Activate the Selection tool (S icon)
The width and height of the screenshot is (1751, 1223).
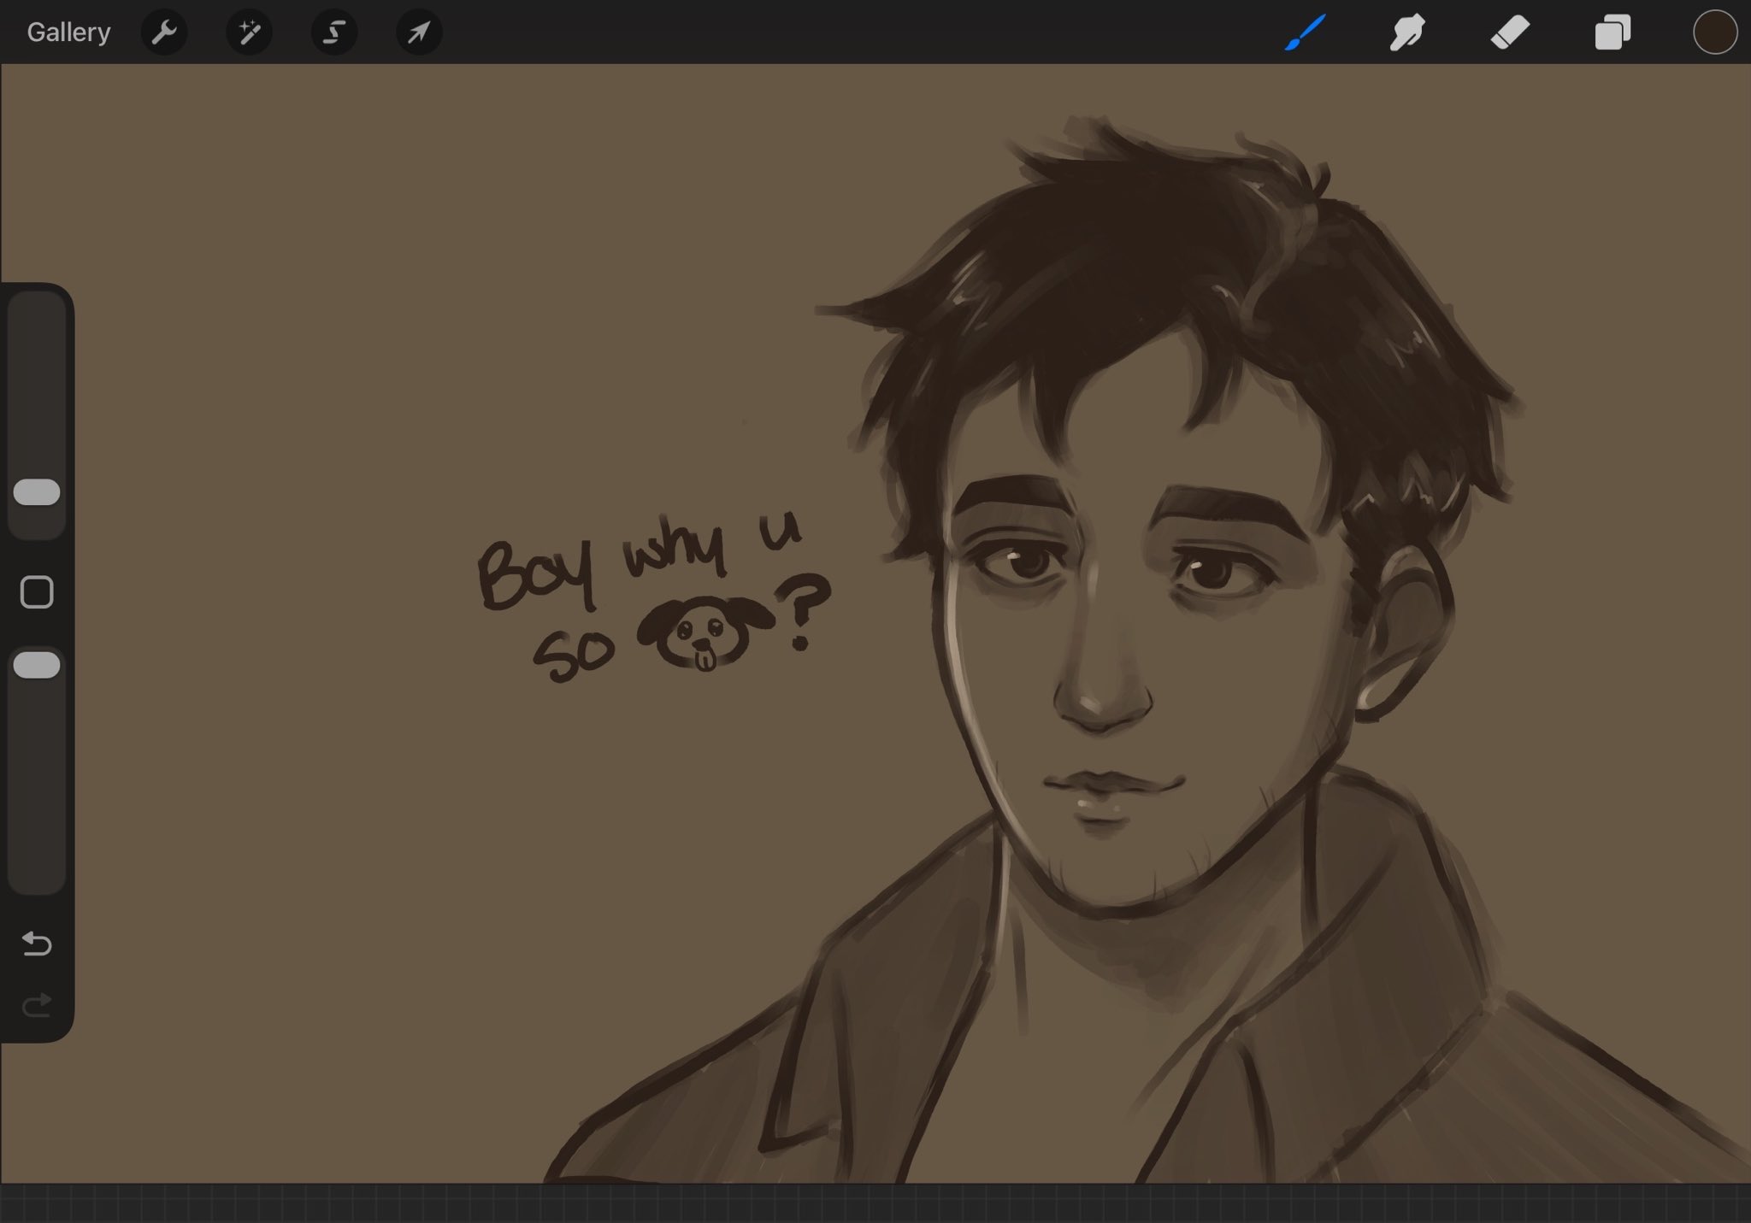click(x=333, y=32)
